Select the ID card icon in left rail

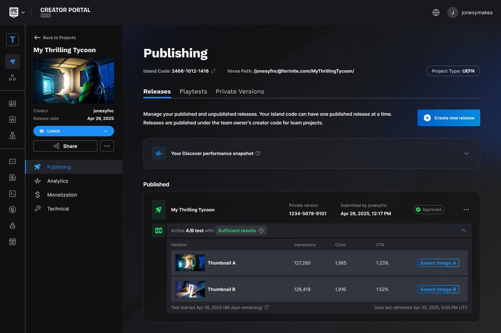tap(13, 103)
